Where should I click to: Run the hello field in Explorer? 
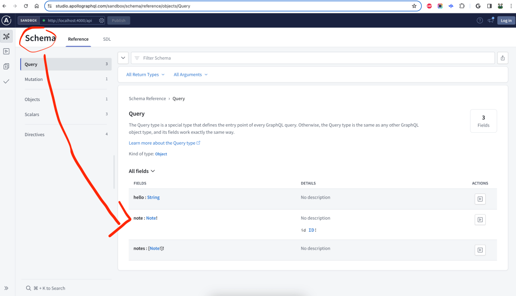[480, 199]
